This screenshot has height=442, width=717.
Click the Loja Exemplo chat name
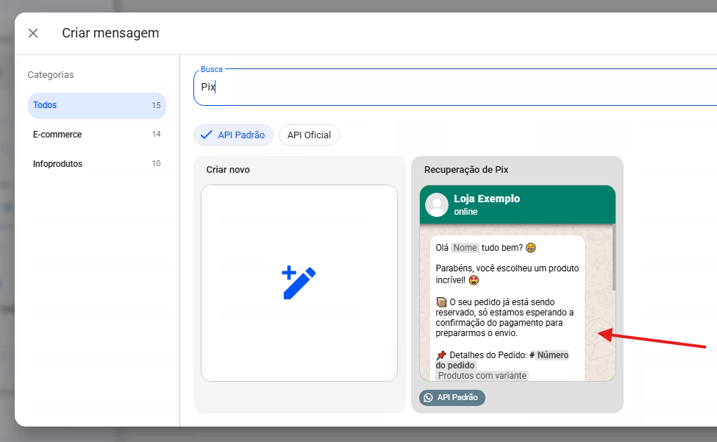coord(487,199)
